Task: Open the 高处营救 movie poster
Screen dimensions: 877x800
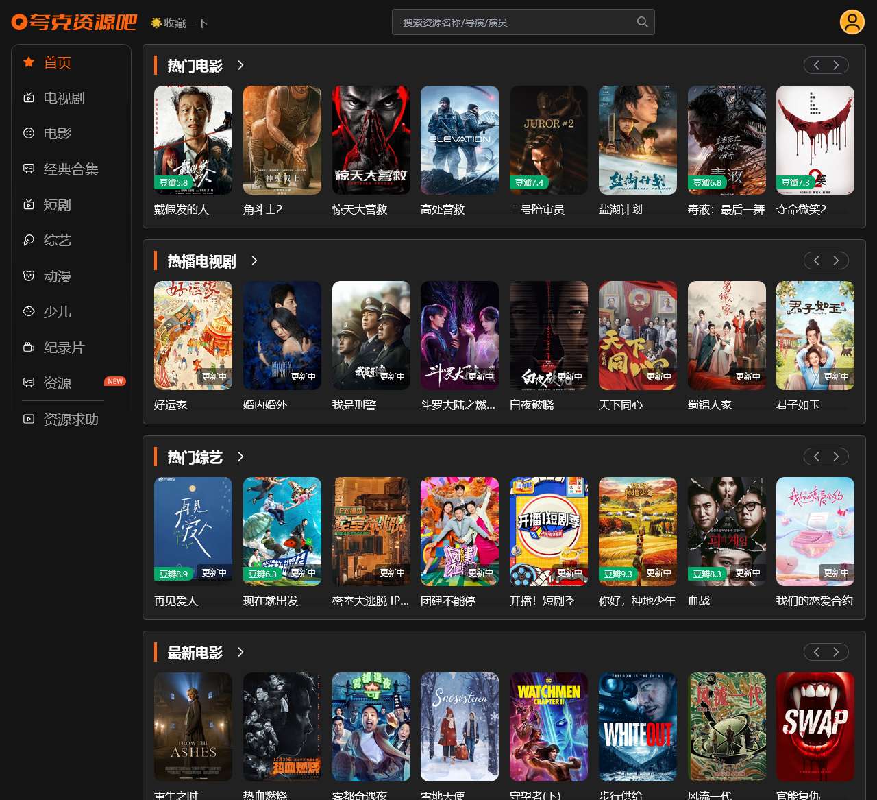Action: [x=460, y=140]
